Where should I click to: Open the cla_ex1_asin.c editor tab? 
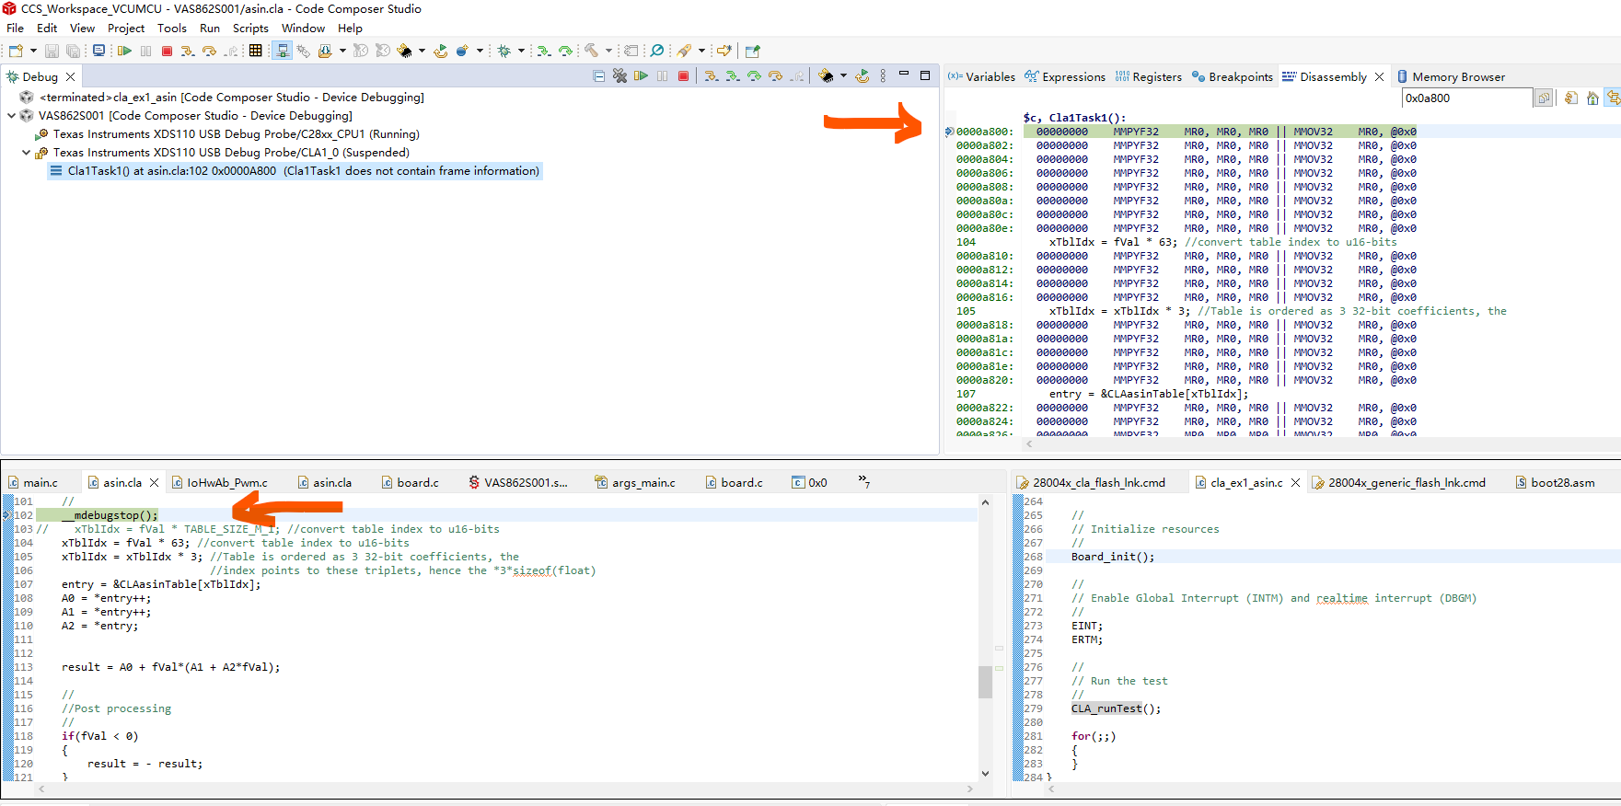point(1245,483)
